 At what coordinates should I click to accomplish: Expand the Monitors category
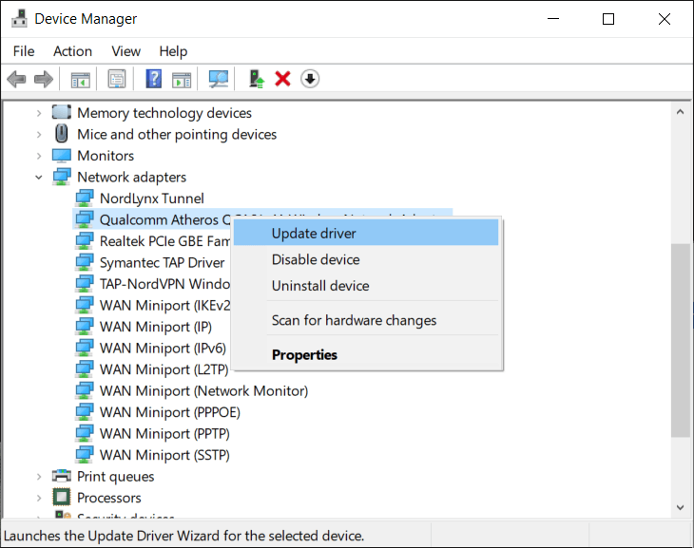pyautogui.click(x=39, y=156)
